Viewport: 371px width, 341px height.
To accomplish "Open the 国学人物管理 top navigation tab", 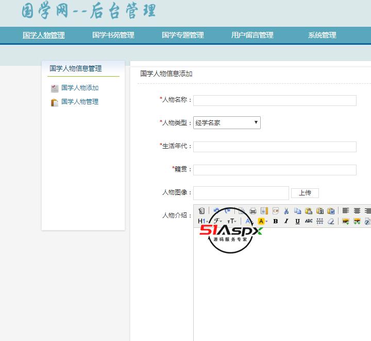I will (43, 35).
